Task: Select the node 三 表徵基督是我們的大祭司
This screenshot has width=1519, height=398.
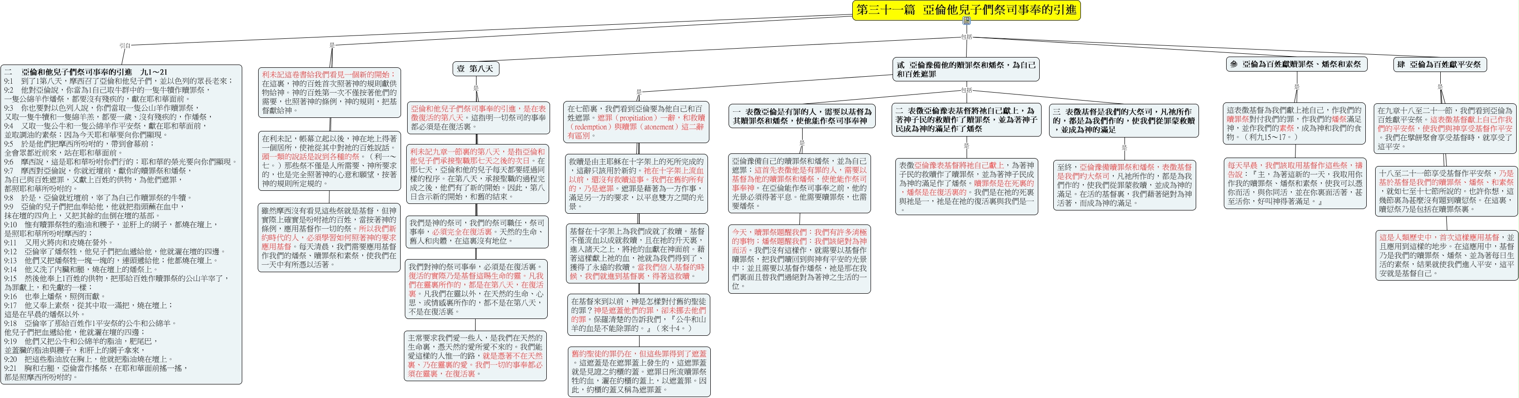Action: (1124, 121)
